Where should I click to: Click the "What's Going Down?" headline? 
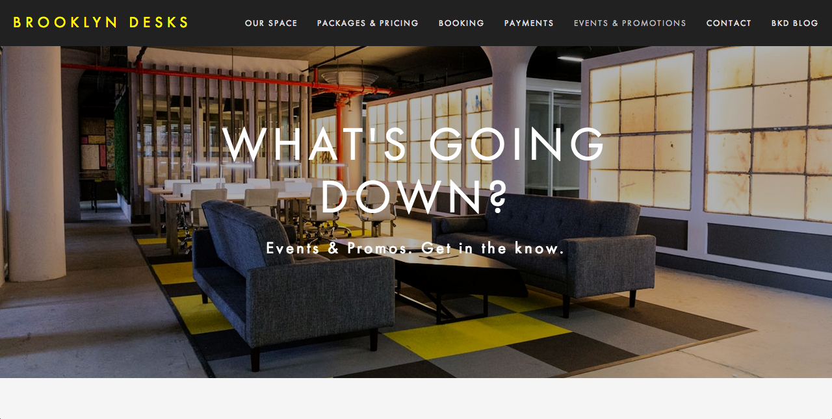pos(415,170)
